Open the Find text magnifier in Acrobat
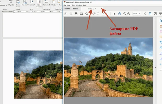The height and width of the screenshot is (104, 162). pyautogui.click(x=86, y=14)
